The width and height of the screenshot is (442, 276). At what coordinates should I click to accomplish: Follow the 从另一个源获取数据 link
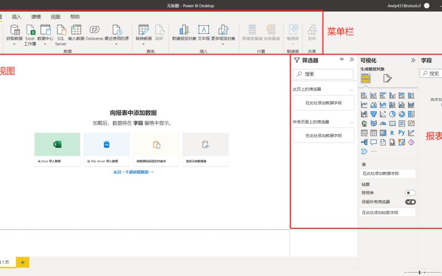coord(133,172)
